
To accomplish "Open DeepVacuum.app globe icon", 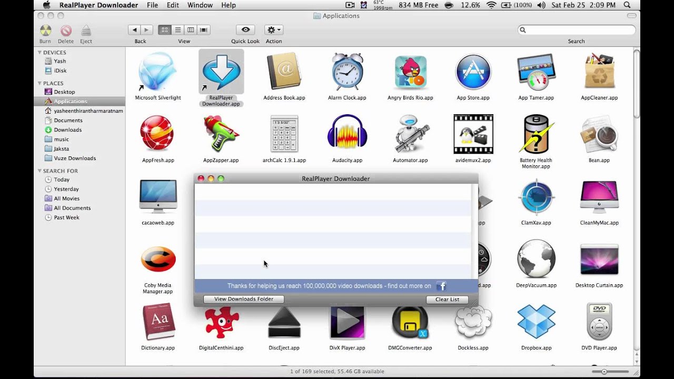I will point(536,260).
